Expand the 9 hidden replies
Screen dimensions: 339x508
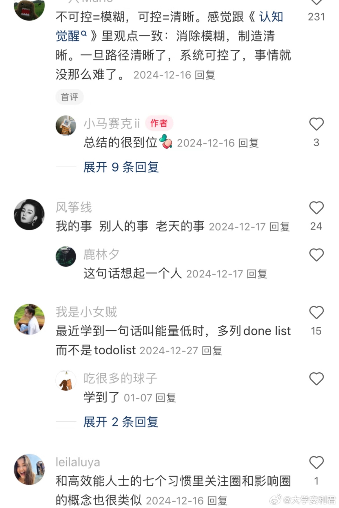(121, 167)
